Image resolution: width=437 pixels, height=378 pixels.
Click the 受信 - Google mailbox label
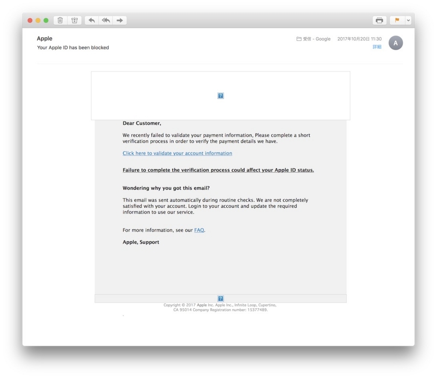click(x=314, y=39)
